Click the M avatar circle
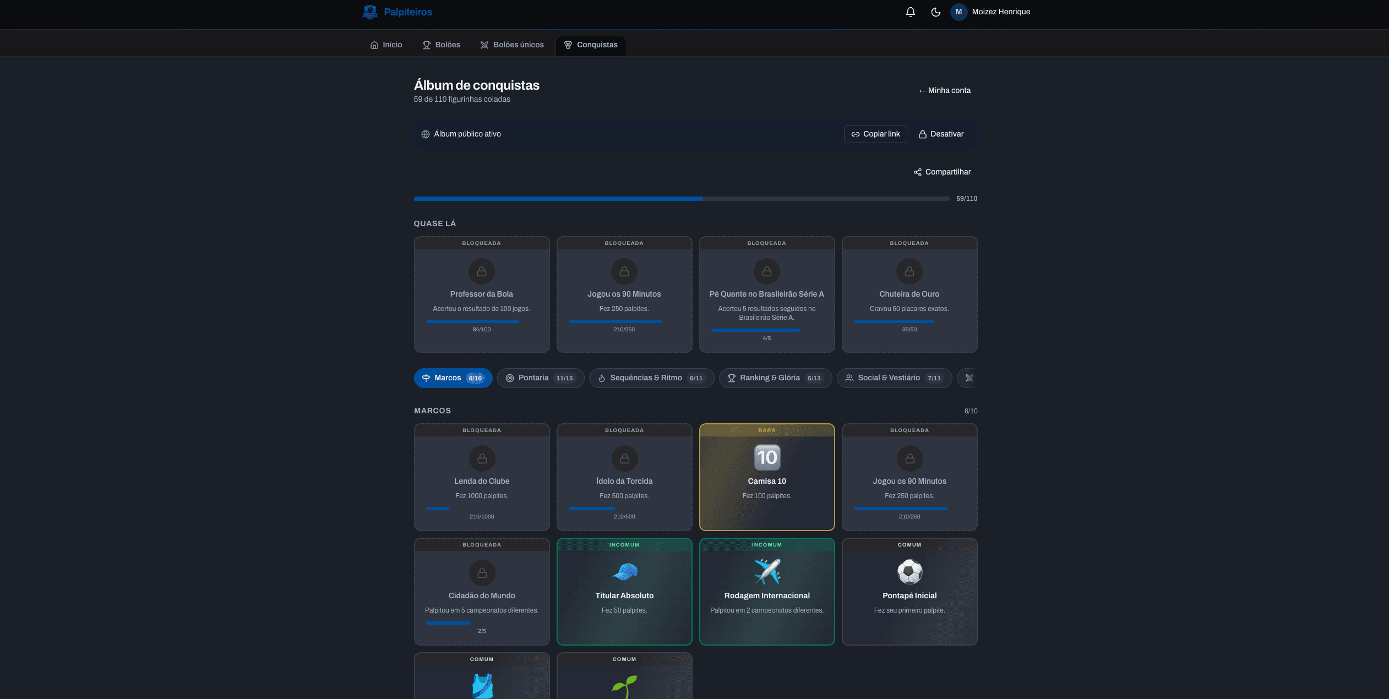Screen dimensions: 1389x699 [x=959, y=12]
